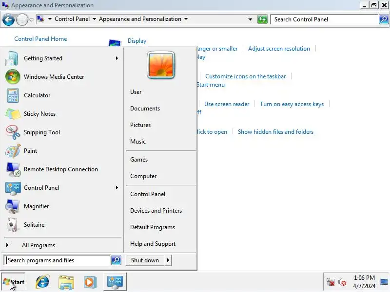Click the Shut down button
Screen dimensions: 390x292
point(145,260)
